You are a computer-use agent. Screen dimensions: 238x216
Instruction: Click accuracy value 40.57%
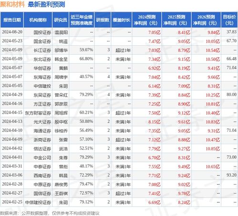coord(86,77)
